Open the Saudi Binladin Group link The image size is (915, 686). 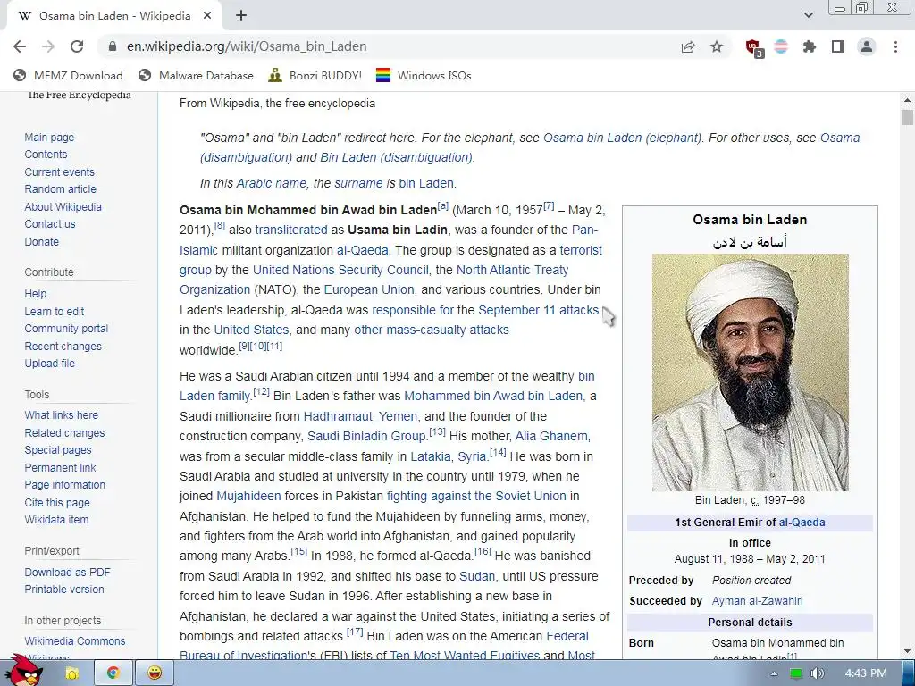pos(367,436)
